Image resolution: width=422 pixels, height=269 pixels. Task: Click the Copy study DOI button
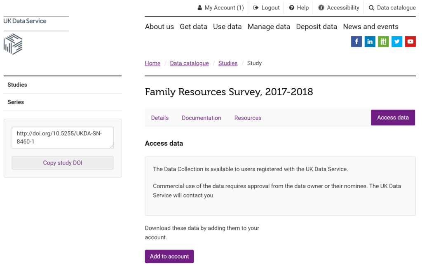pos(63,163)
